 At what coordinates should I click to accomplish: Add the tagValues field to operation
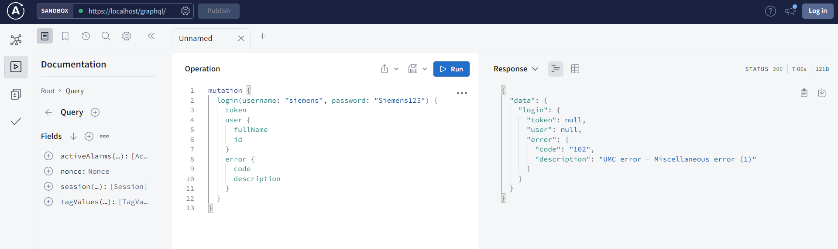pyautogui.click(x=48, y=202)
